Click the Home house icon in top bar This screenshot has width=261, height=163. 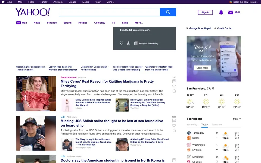pos(3,2)
